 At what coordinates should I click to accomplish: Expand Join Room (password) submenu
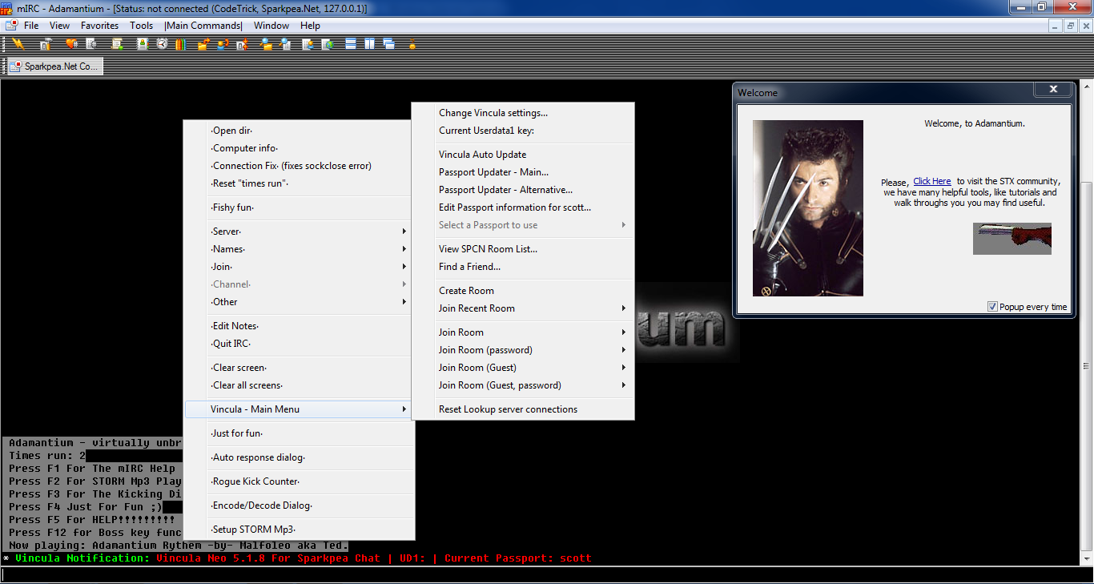point(523,350)
